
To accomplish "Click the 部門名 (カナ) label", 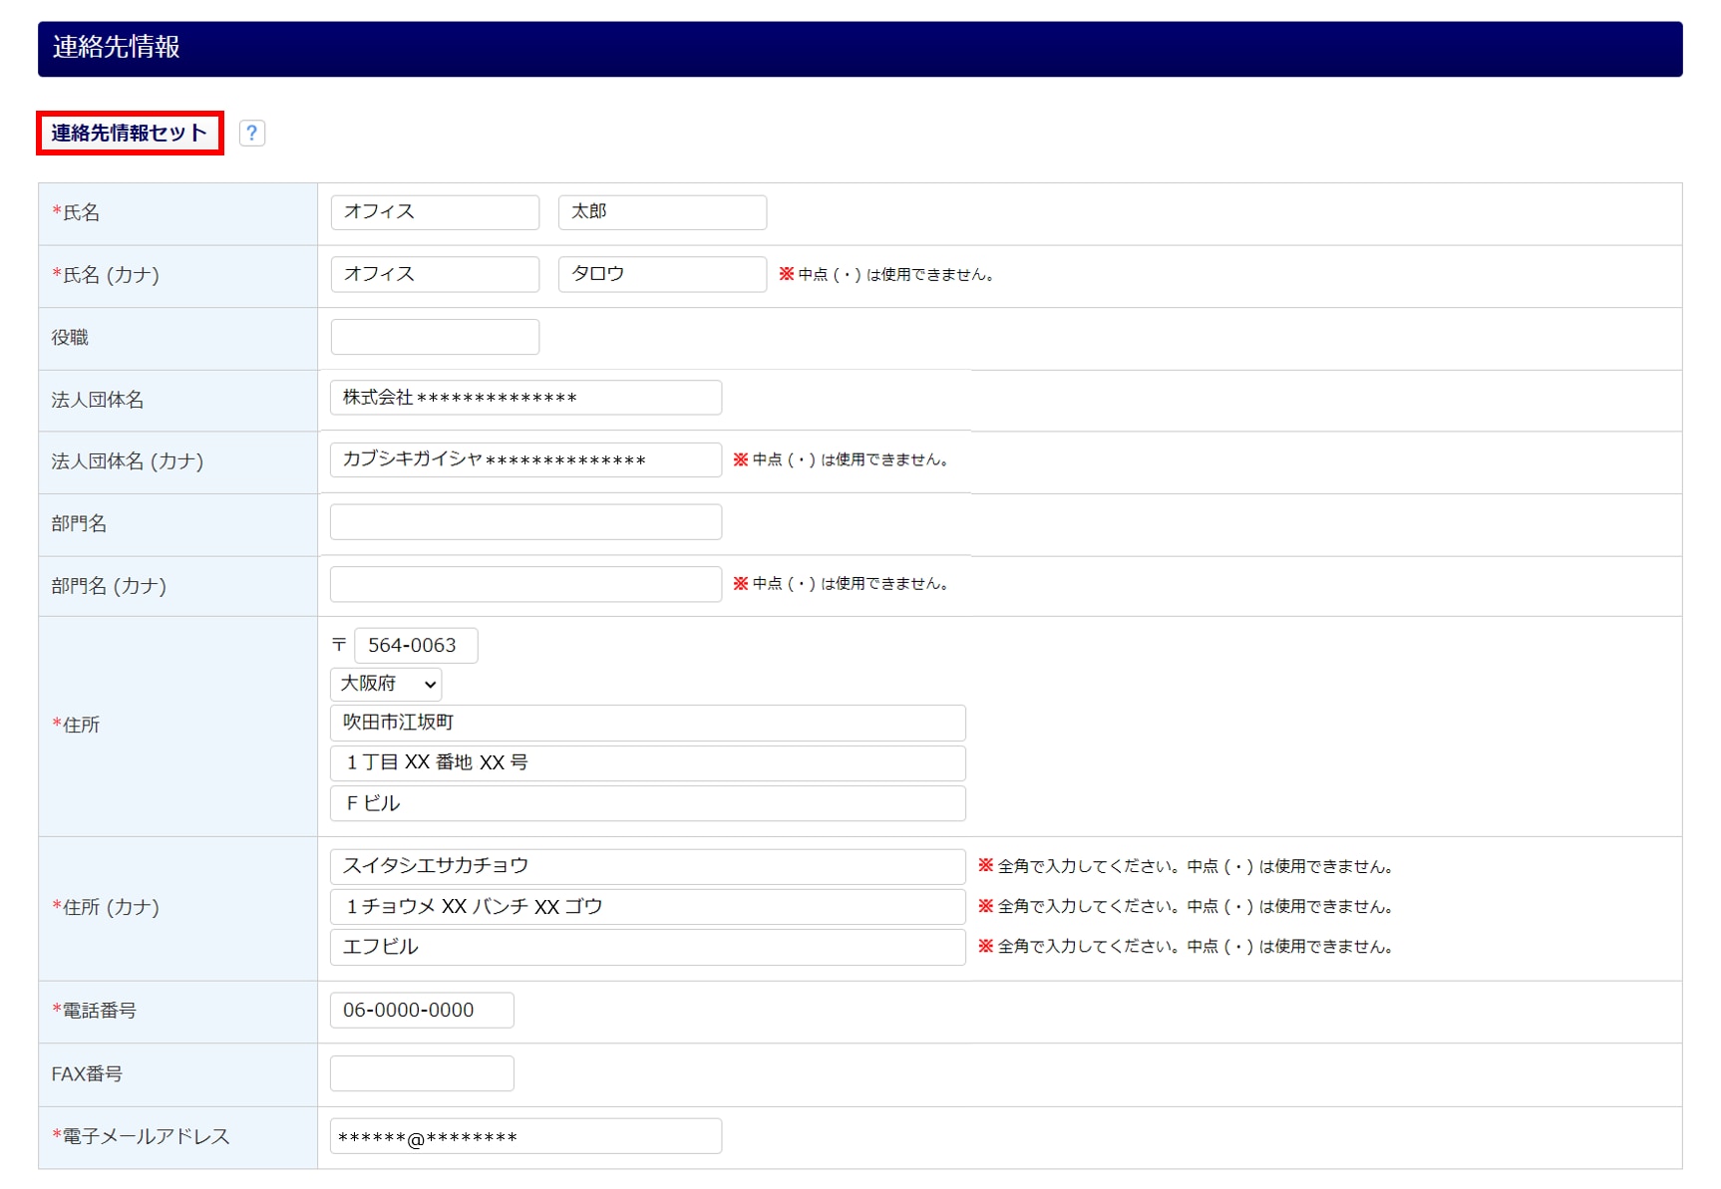I will tap(109, 586).
